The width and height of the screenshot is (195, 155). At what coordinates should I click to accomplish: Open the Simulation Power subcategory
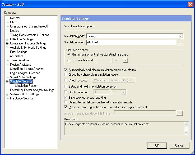(x=26, y=86)
